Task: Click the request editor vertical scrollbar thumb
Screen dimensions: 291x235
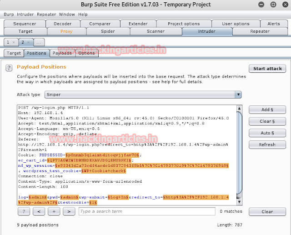Action: coord(239,153)
